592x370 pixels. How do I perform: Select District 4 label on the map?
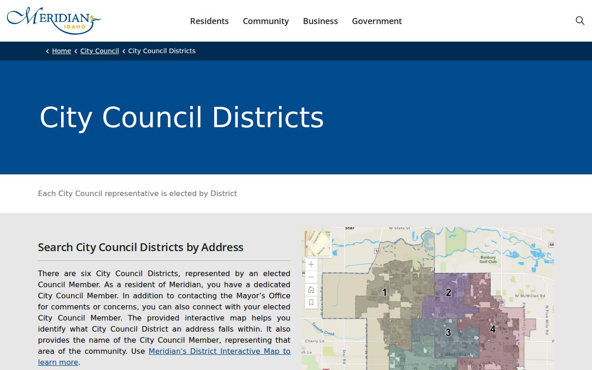click(493, 329)
